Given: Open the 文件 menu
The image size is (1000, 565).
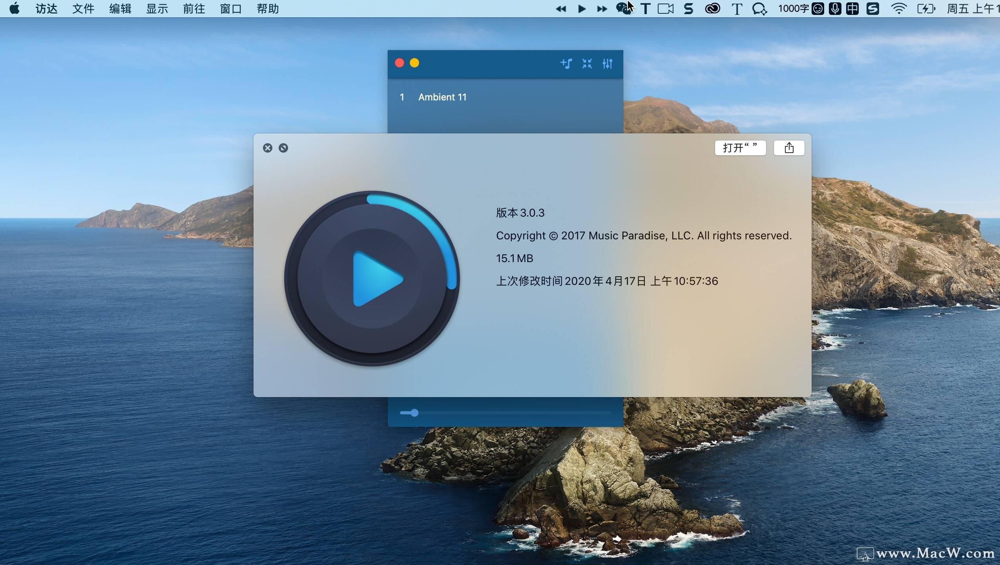Looking at the screenshot, I should click(83, 9).
